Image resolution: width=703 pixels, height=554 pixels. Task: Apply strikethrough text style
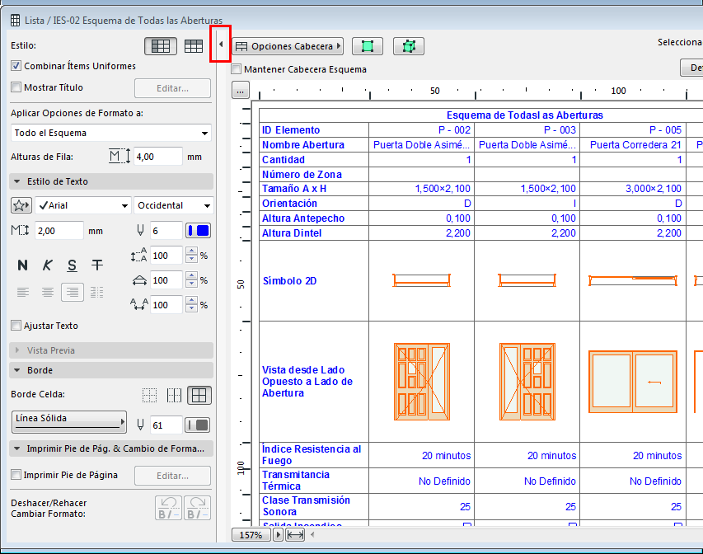[97, 265]
